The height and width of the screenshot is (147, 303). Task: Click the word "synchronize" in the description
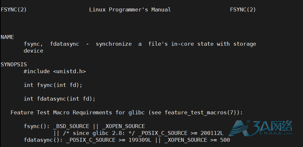pyautogui.click(x=114, y=44)
